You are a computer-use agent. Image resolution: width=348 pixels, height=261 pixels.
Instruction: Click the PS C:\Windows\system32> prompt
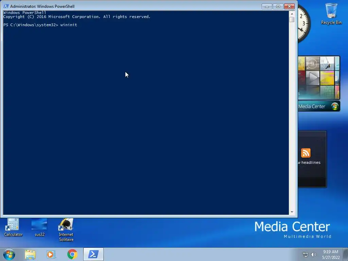31,25
